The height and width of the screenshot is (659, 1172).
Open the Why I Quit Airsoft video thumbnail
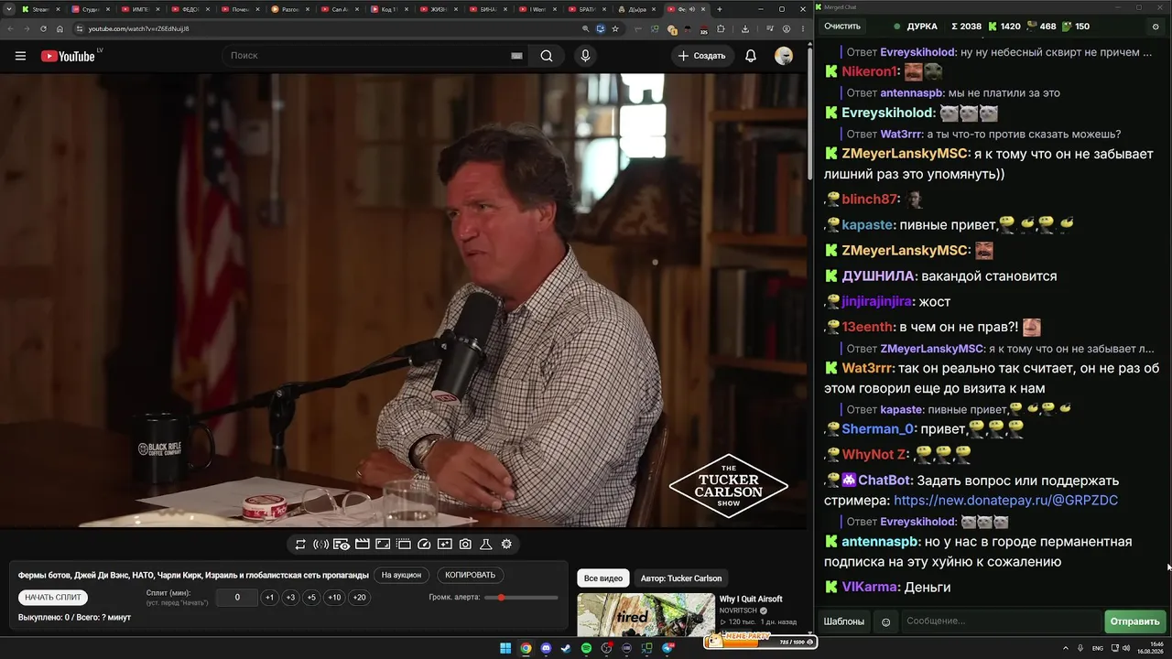point(646,614)
